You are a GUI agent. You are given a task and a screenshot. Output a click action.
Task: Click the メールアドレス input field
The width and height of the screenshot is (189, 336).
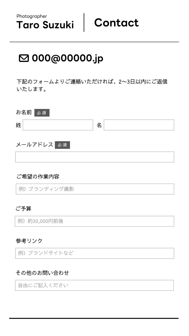pyautogui.click(x=94, y=157)
